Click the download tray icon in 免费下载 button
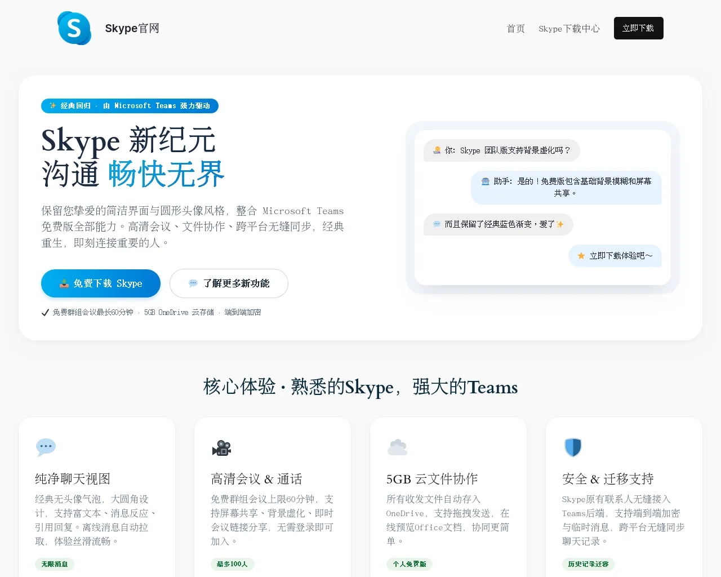This screenshot has height=577, width=721. (64, 283)
